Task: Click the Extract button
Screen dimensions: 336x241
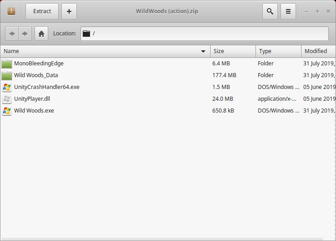Action: pyautogui.click(x=42, y=11)
